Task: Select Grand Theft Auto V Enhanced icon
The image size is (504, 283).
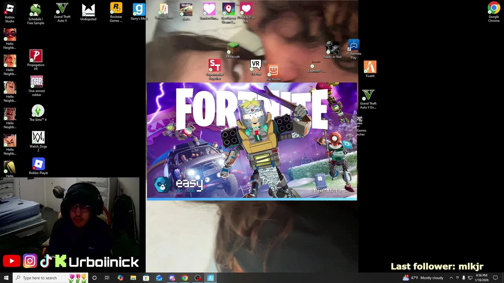Action: 368,99
